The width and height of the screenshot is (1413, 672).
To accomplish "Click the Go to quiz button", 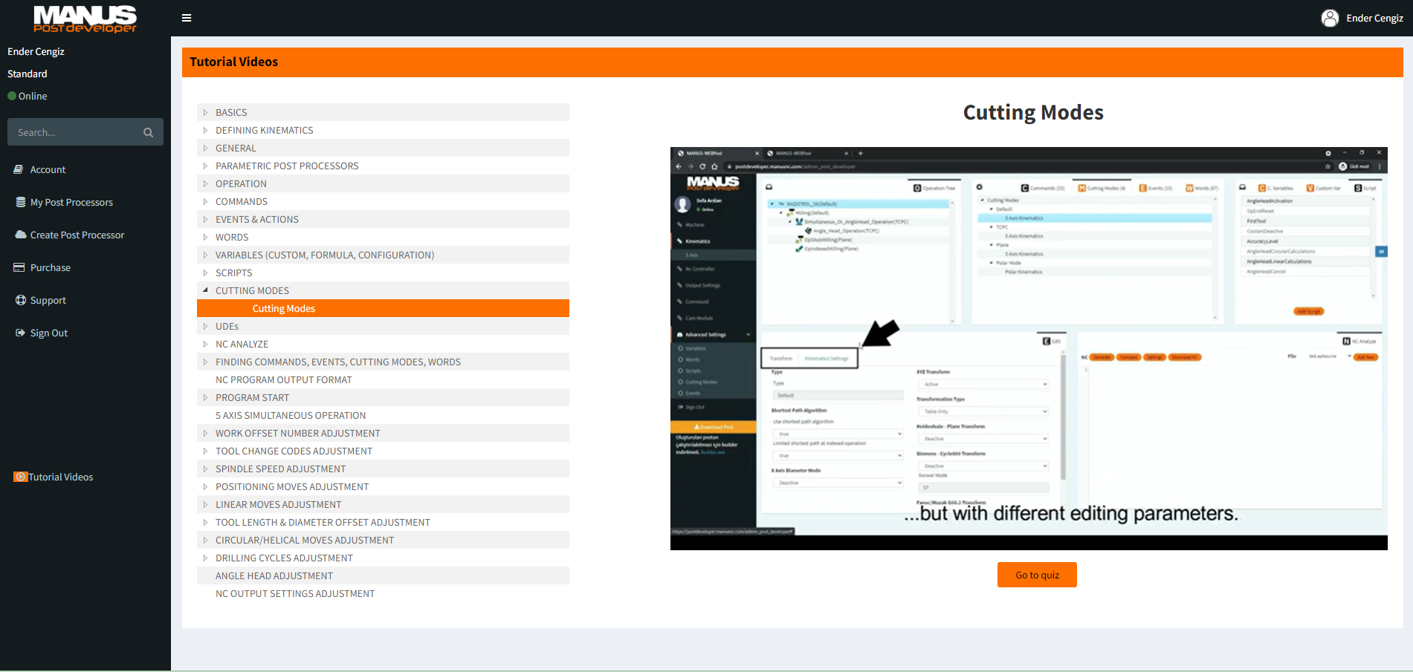I will [x=1036, y=575].
